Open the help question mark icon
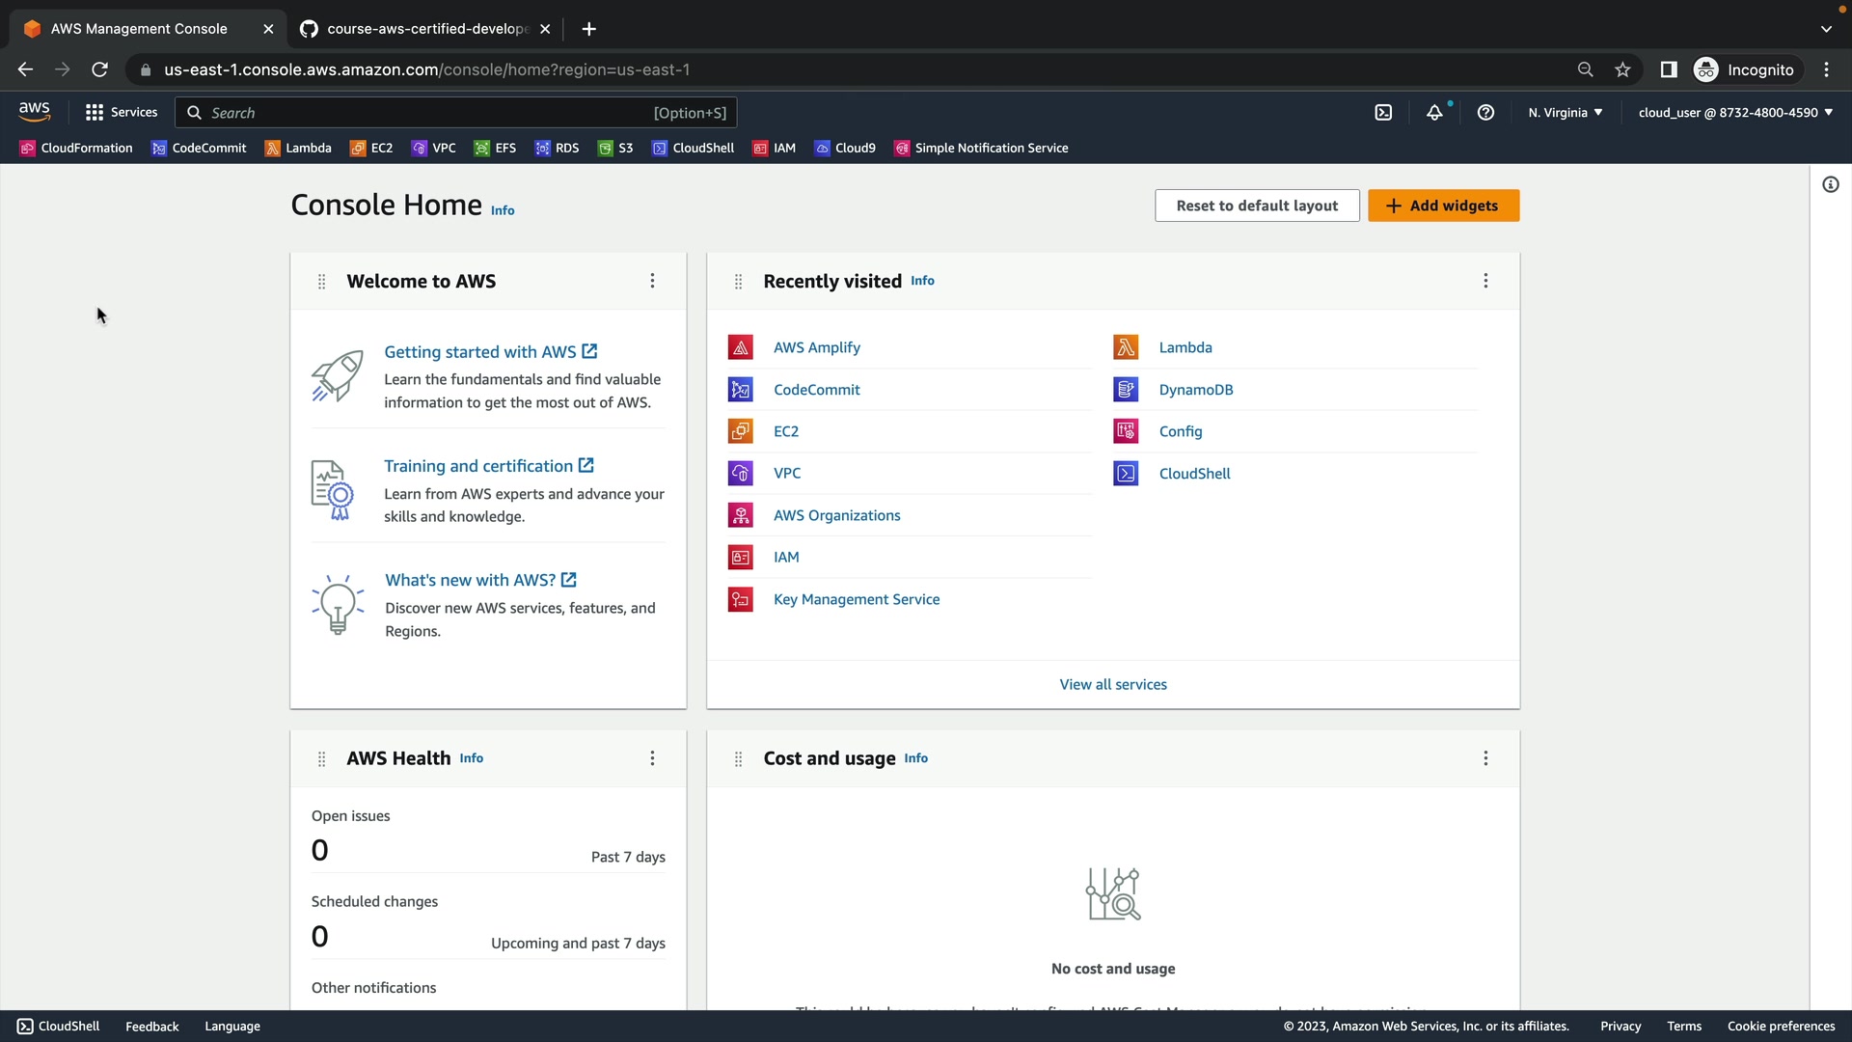The image size is (1852, 1042). (x=1485, y=113)
